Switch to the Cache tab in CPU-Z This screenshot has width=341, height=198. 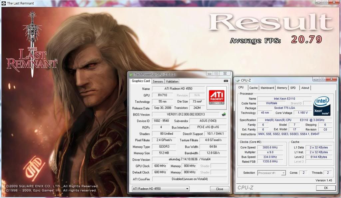point(253,88)
